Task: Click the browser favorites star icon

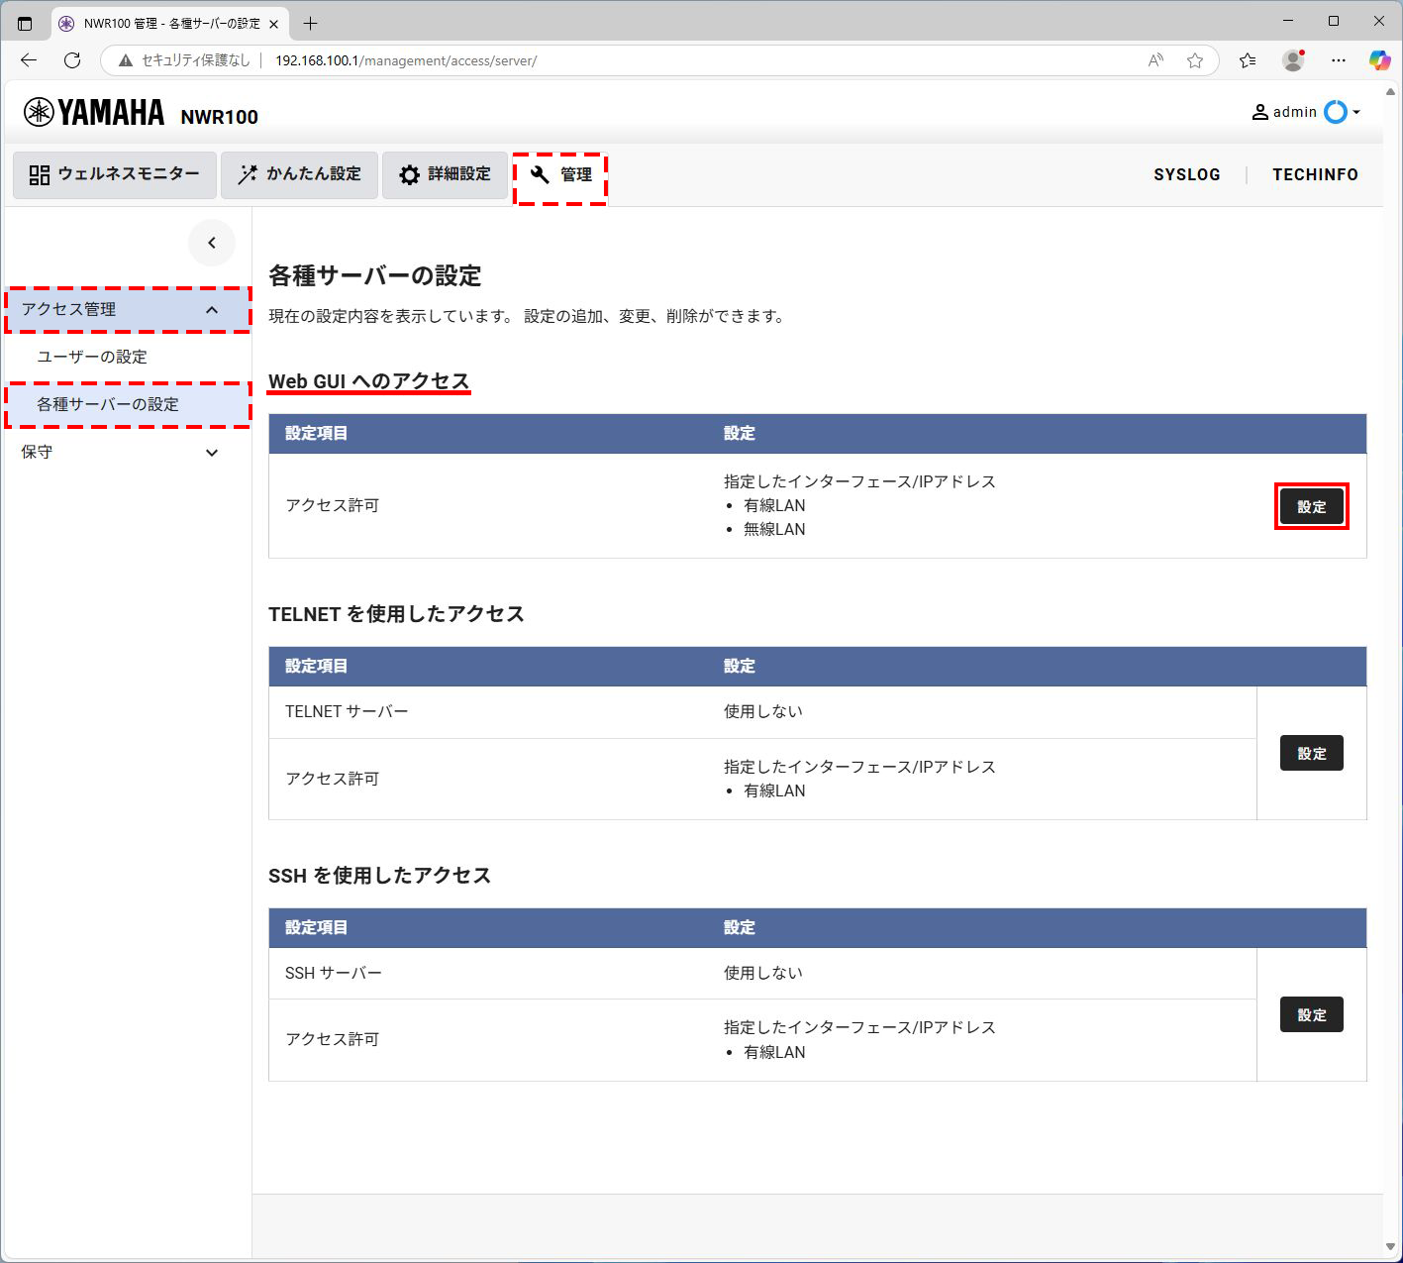Action: [1195, 60]
